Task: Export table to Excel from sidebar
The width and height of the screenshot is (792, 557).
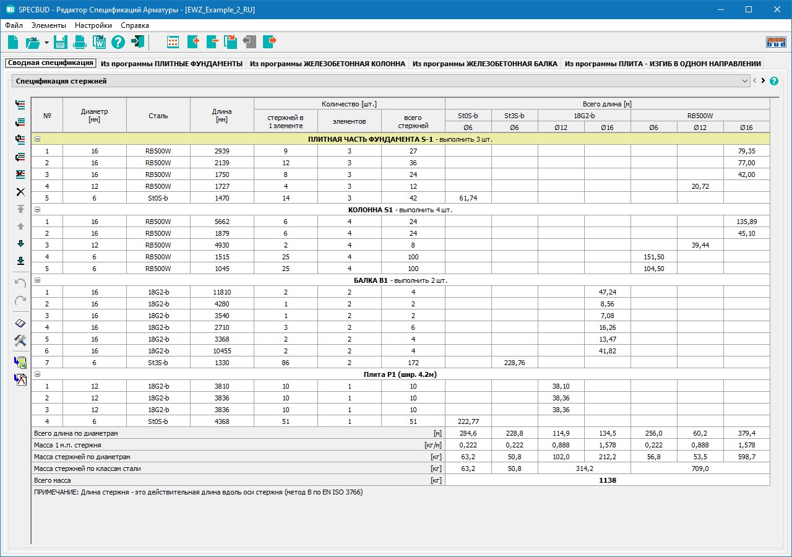Action: click(x=20, y=362)
